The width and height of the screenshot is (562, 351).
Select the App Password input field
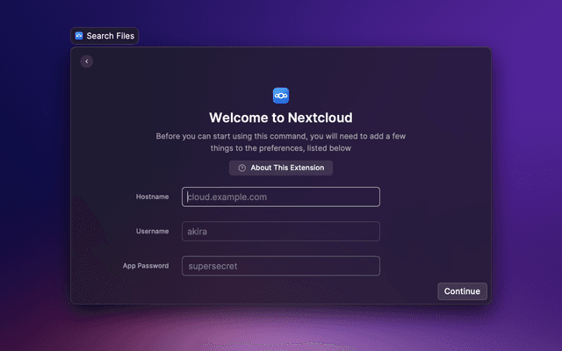[281, 265]
